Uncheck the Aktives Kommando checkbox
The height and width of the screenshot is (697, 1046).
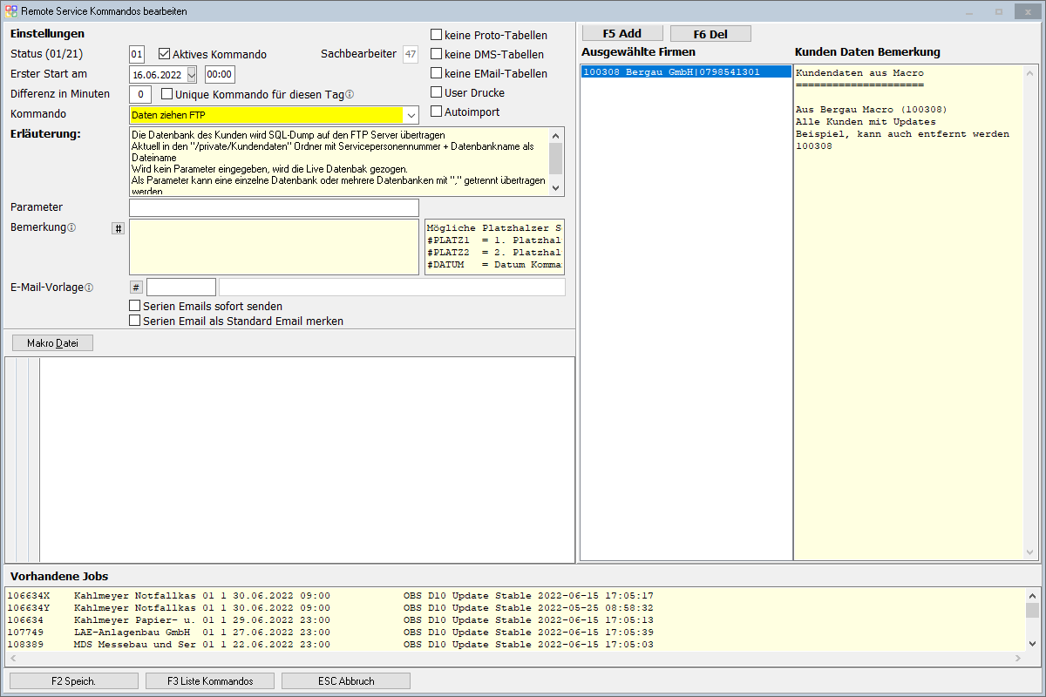pos(165,54)
